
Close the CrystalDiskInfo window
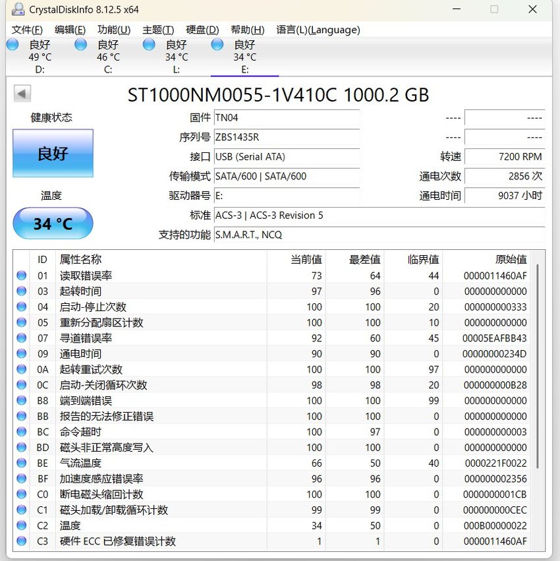click(x=532, y=9)
